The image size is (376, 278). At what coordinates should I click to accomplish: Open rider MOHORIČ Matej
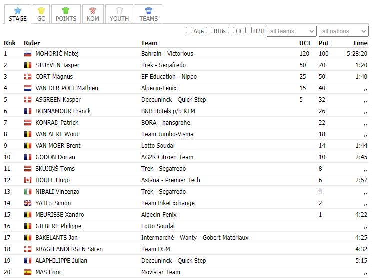pyautogui.click(x=57, y=53)
